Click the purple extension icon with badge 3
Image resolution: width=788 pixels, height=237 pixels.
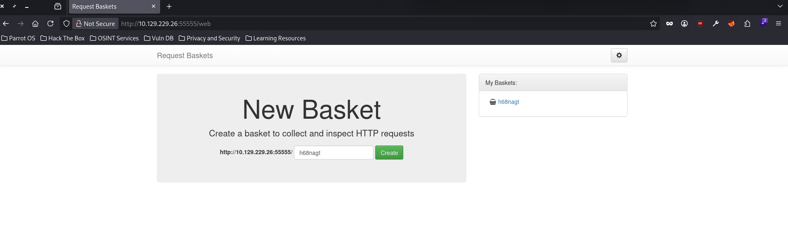click(x=763, y=23)
